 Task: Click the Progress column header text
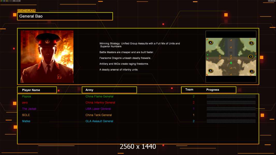click(213, 90)
